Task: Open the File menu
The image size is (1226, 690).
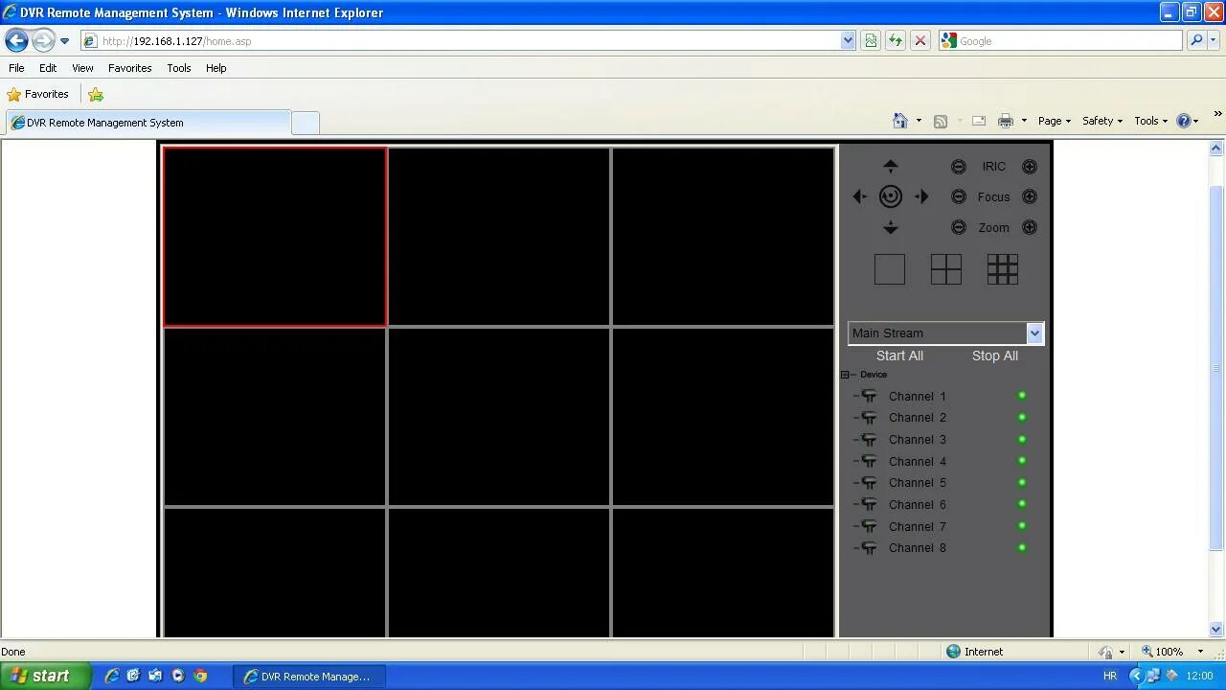Action: tap(16, 68)
